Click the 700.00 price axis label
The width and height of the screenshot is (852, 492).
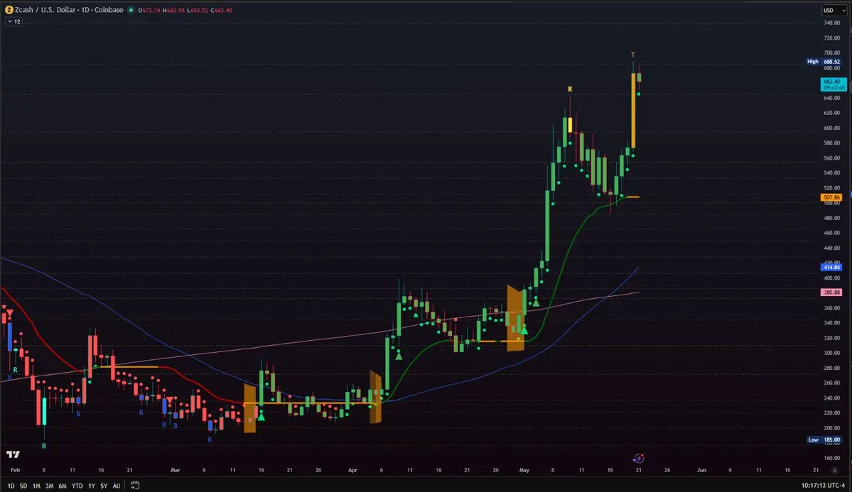coord(831,53)
